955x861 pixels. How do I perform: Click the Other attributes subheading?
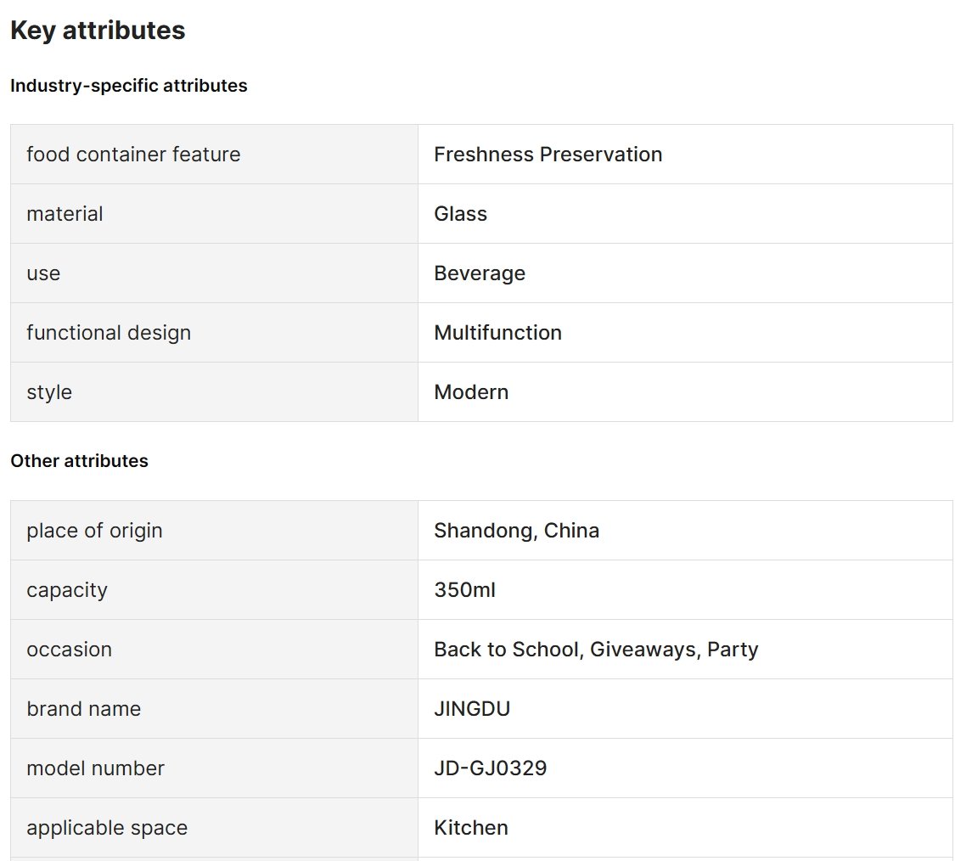[79, 461]
